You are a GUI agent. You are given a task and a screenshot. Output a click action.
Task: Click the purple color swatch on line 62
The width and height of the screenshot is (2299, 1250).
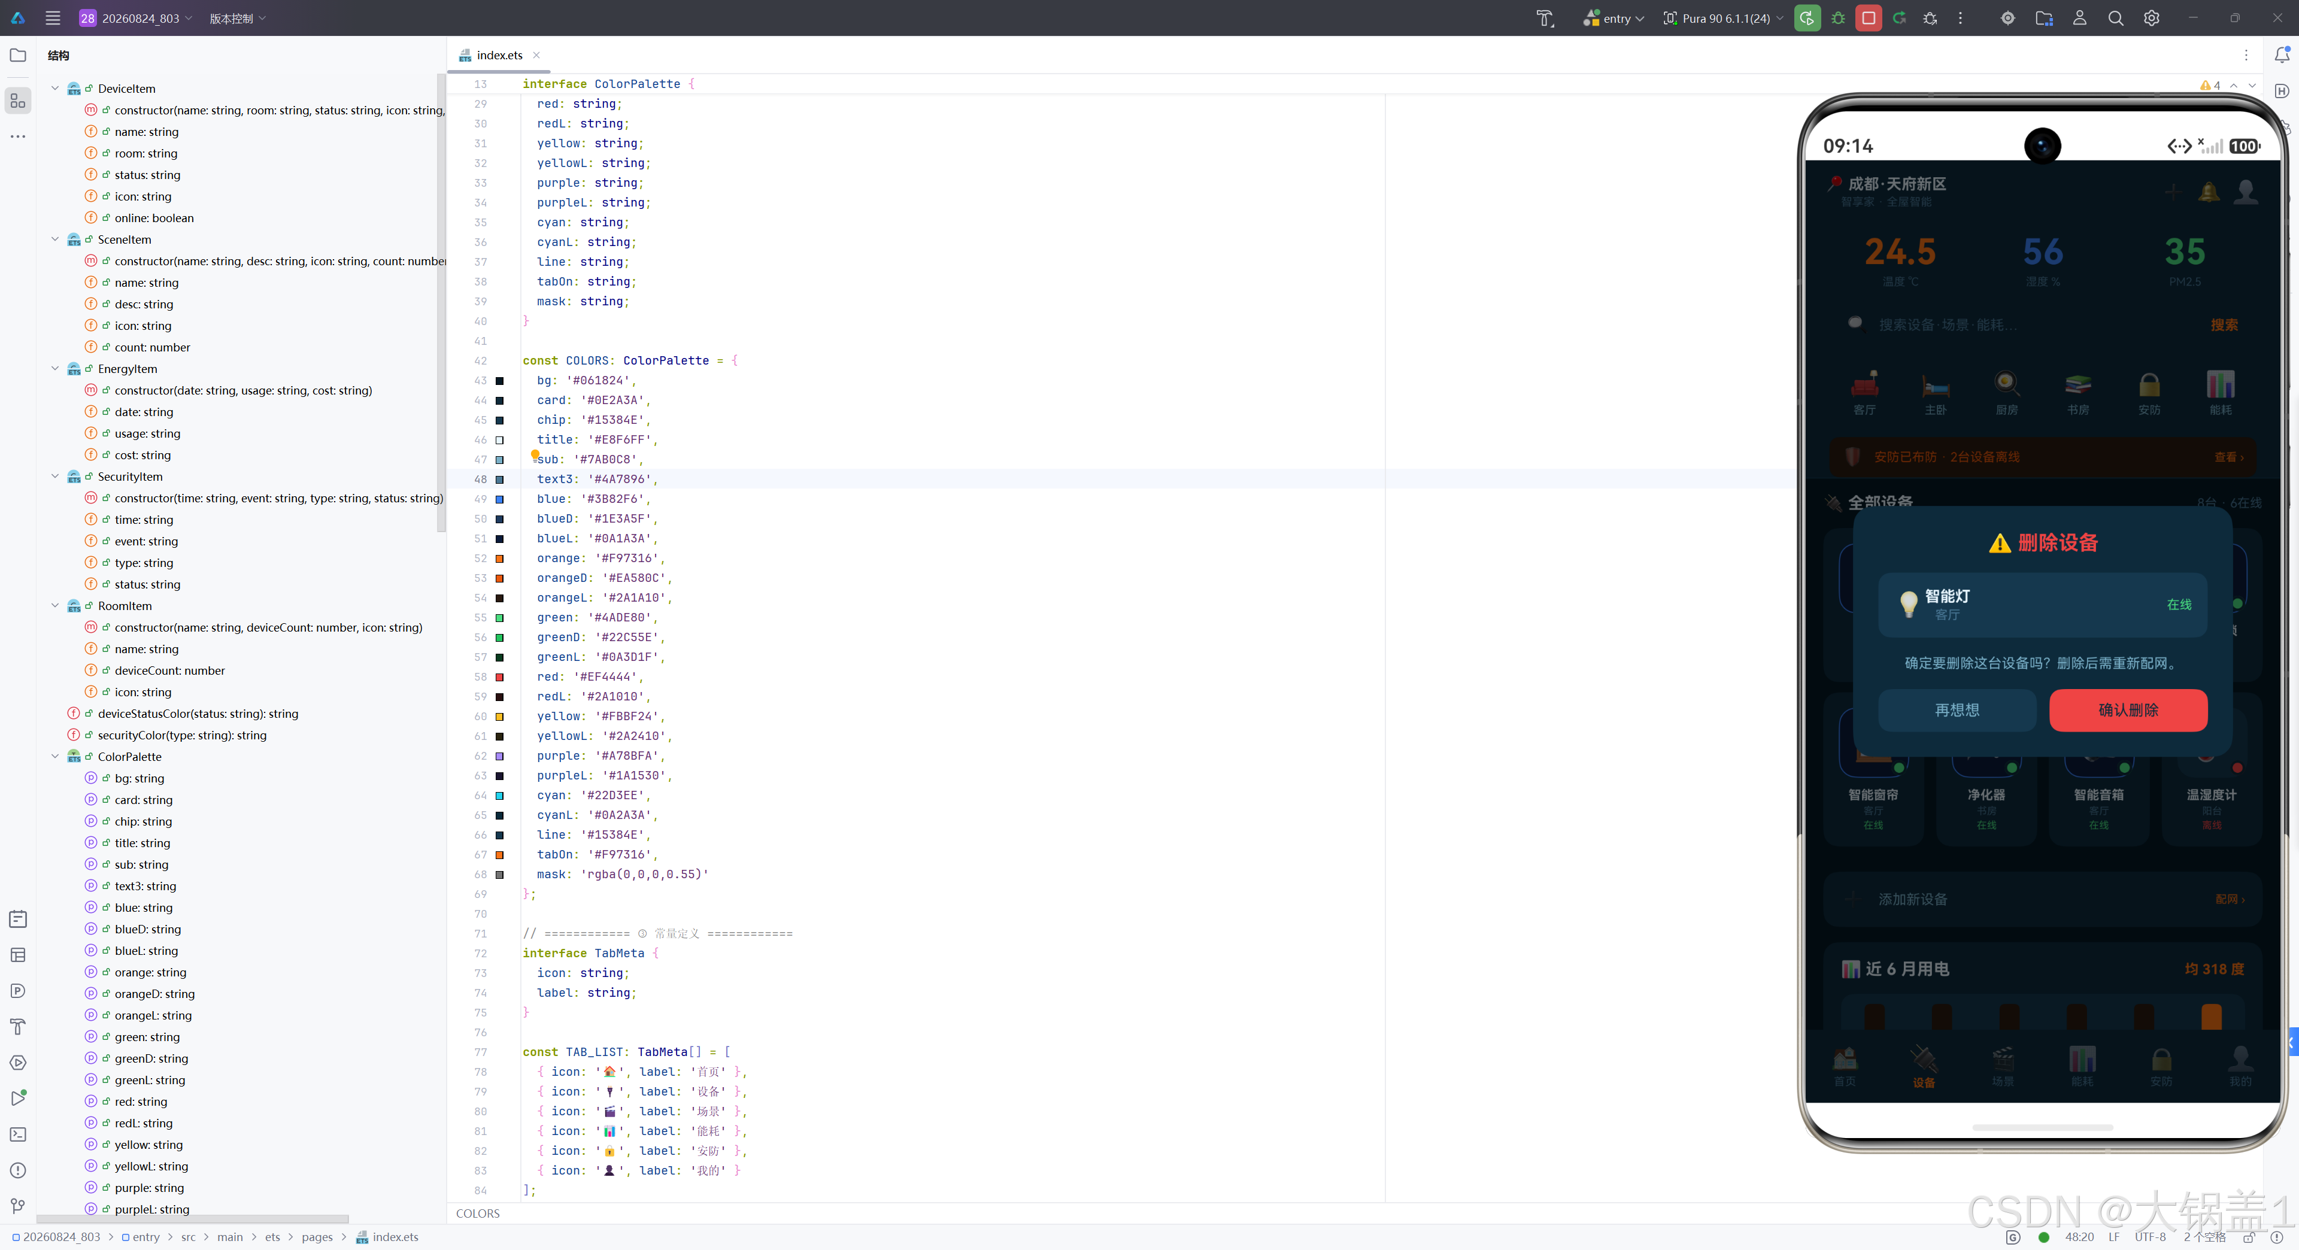tap(500, 756)
